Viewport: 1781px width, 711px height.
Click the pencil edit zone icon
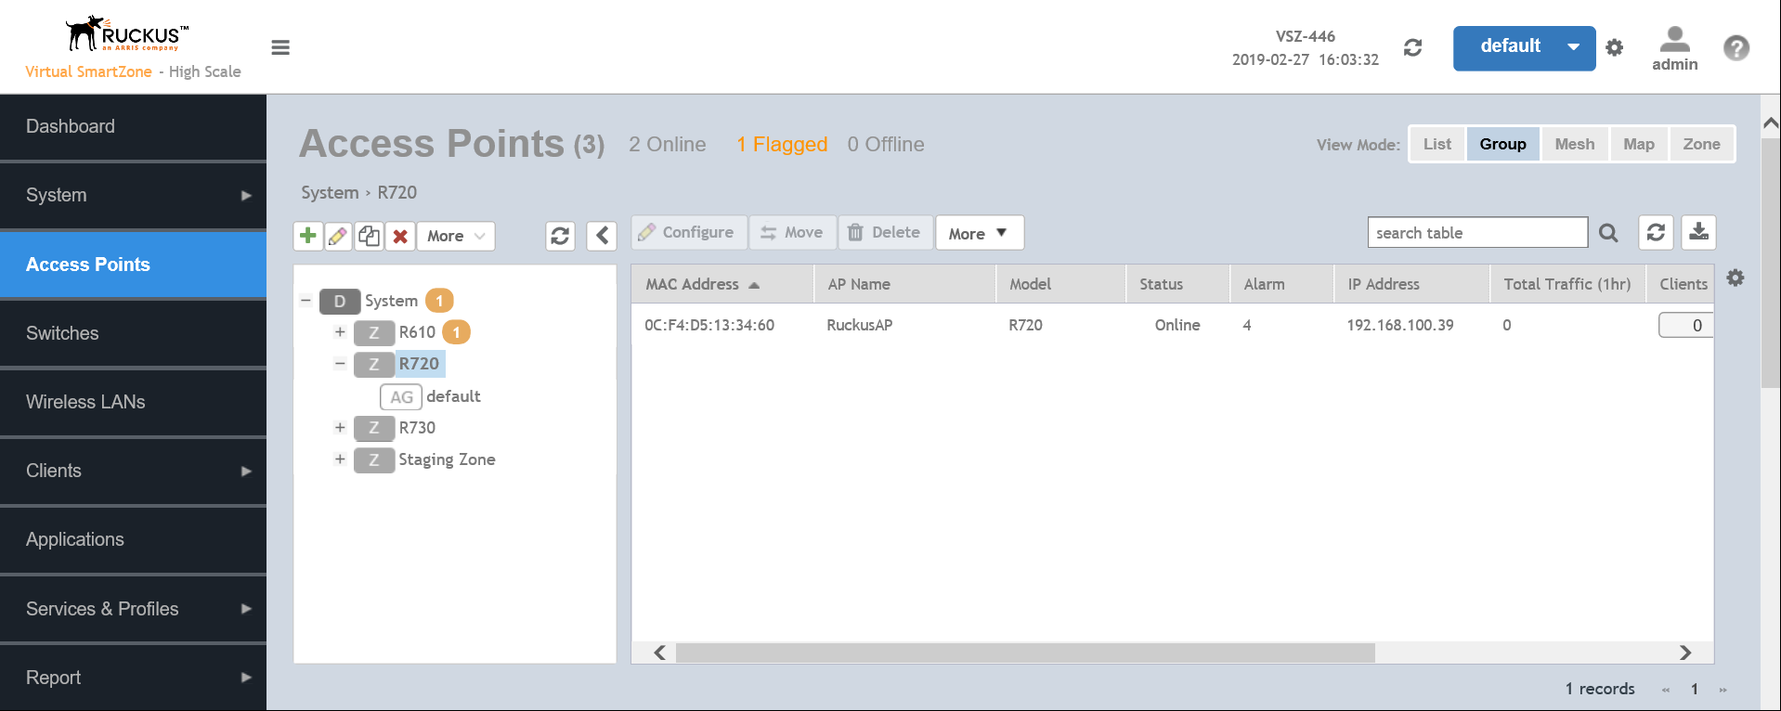[x=338, y=236]
